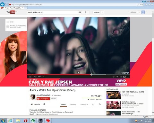Open File Explorer folder icon in taskbar
This screenshot has height=123, width=154.
click(18, 121)
